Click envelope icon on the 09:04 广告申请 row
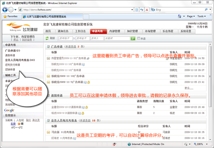The image size is (214, 148). pos(48,76)
